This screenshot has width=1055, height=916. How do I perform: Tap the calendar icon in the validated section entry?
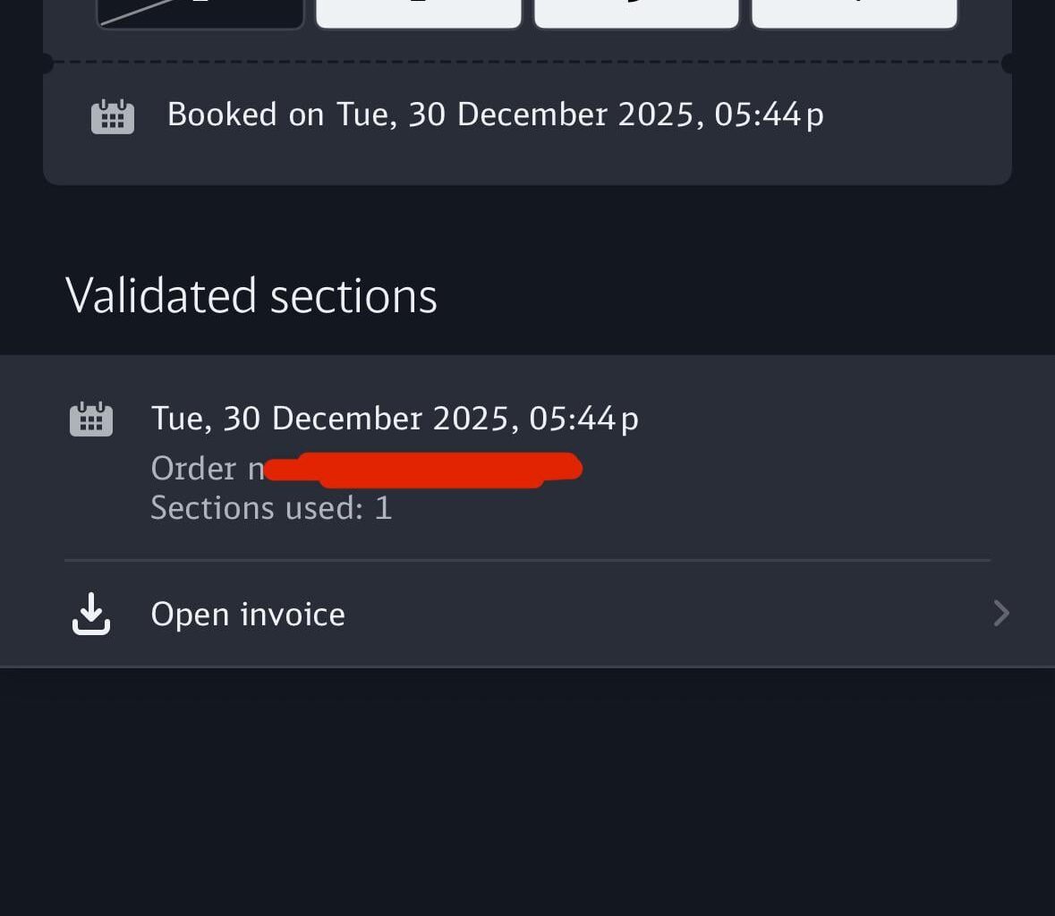[x=90, y=418]
